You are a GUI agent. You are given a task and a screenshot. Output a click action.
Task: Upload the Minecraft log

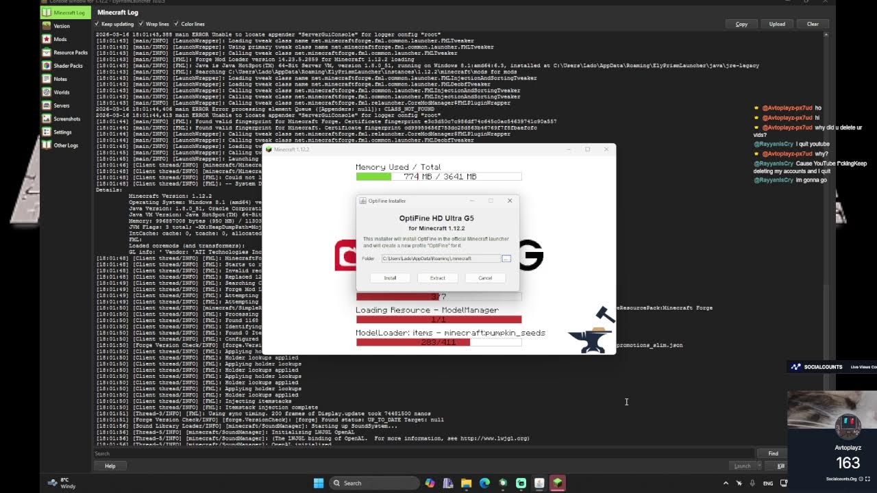point(777,24)
